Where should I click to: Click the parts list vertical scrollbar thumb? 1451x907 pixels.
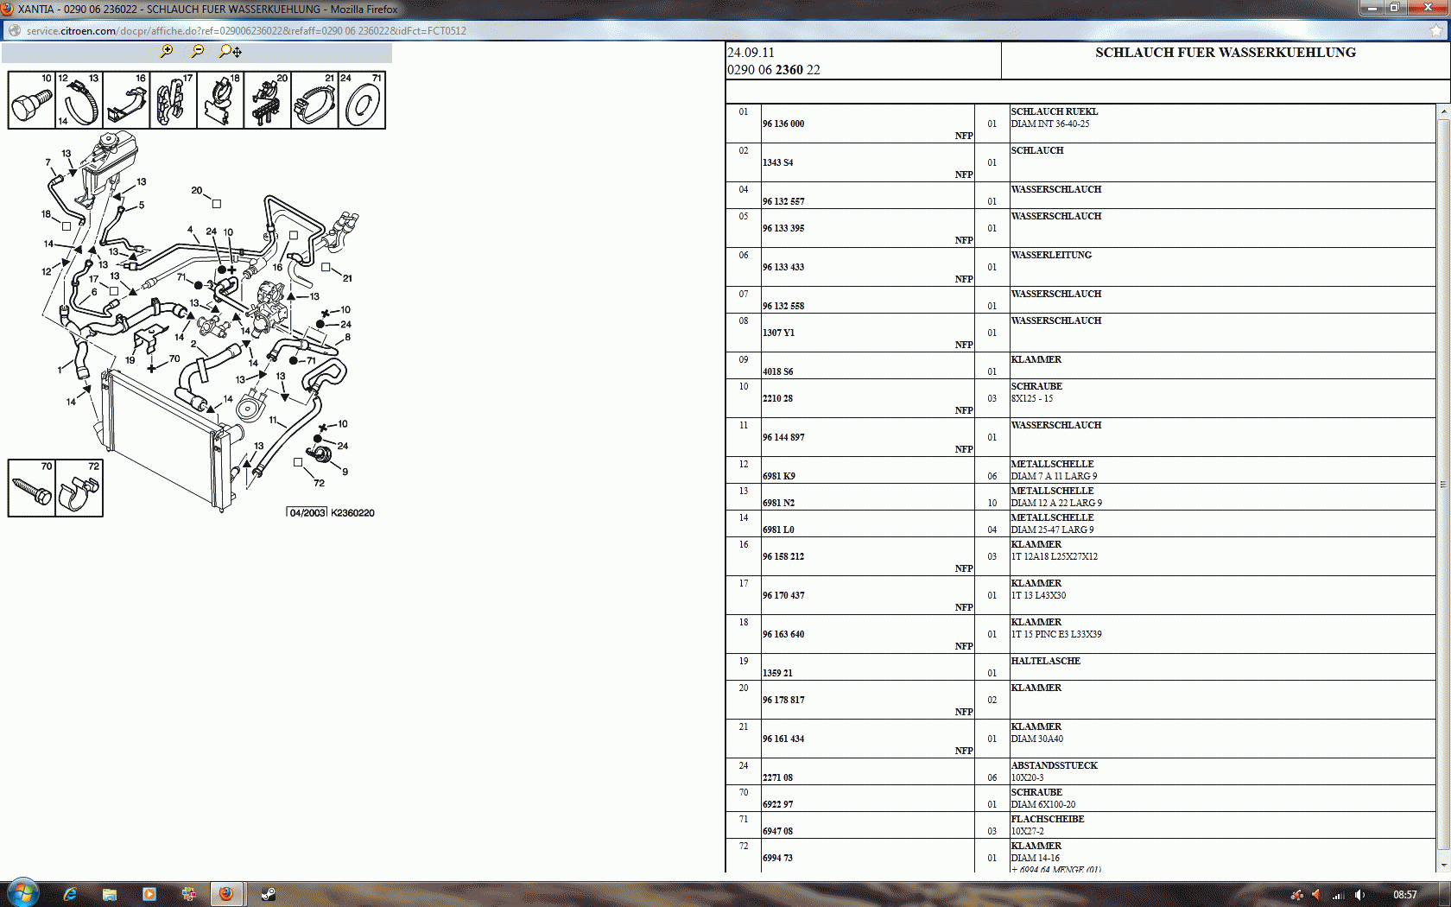tap(1443, 485)
